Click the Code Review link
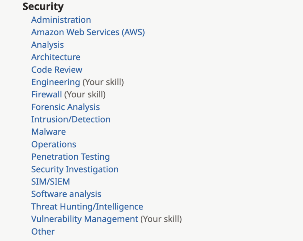Screen dimensions: 303x241 coord(57,70)
